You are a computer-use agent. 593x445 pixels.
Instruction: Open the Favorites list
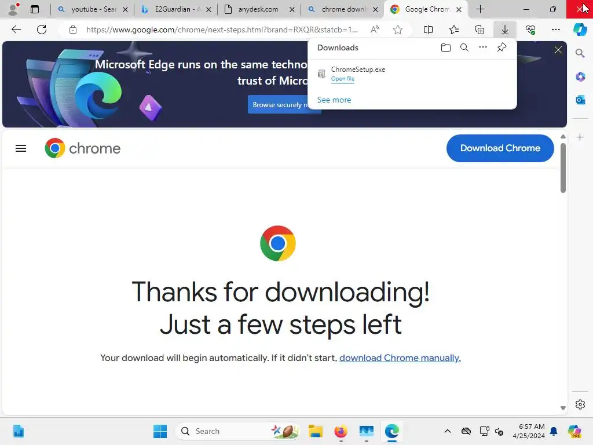point(454,30)
